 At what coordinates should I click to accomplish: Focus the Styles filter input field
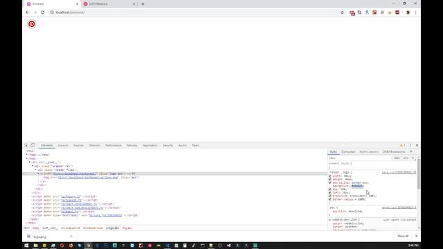point(360,158)
